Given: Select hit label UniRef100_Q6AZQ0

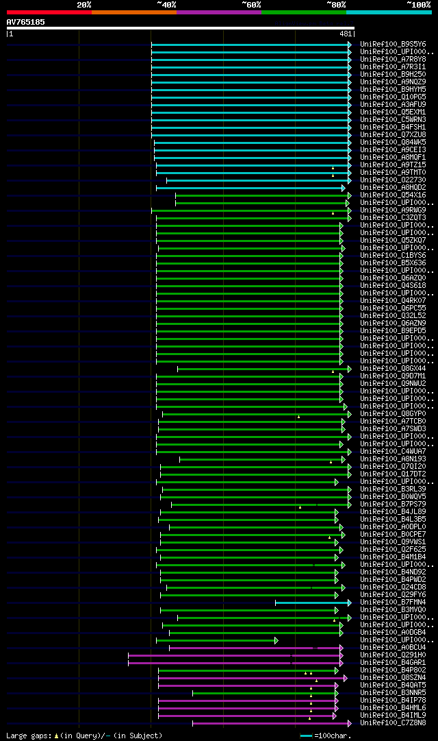Looking at the screenshot, I should pos(393,278).
